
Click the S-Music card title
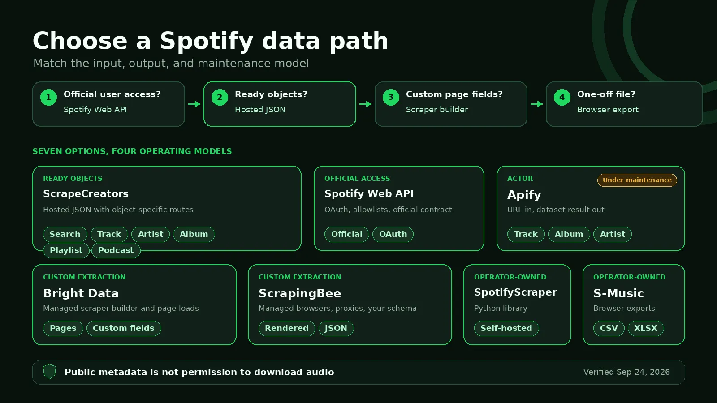coord(618,293)
